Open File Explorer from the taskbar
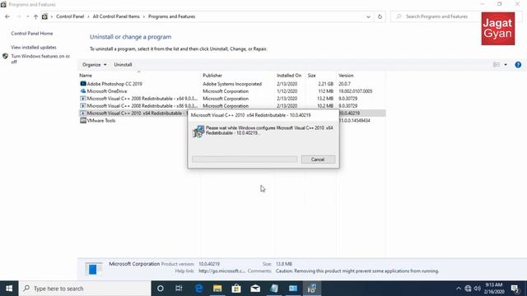 (217, 289)
